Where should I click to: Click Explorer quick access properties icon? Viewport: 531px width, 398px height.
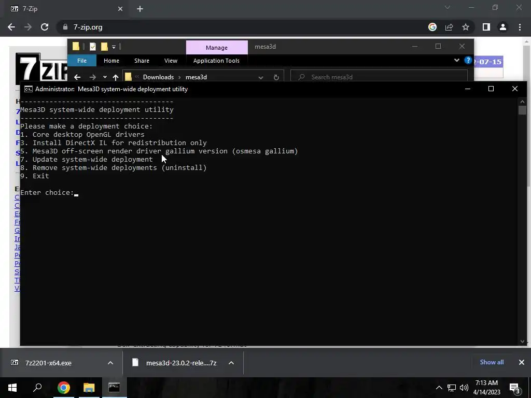click(x=92, y=47)
